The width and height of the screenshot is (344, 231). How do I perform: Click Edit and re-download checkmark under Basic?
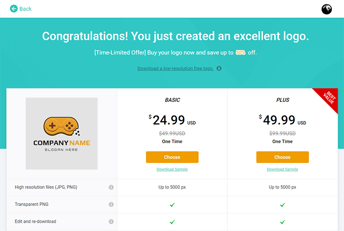pyautogui.click(x=172, y=222)
